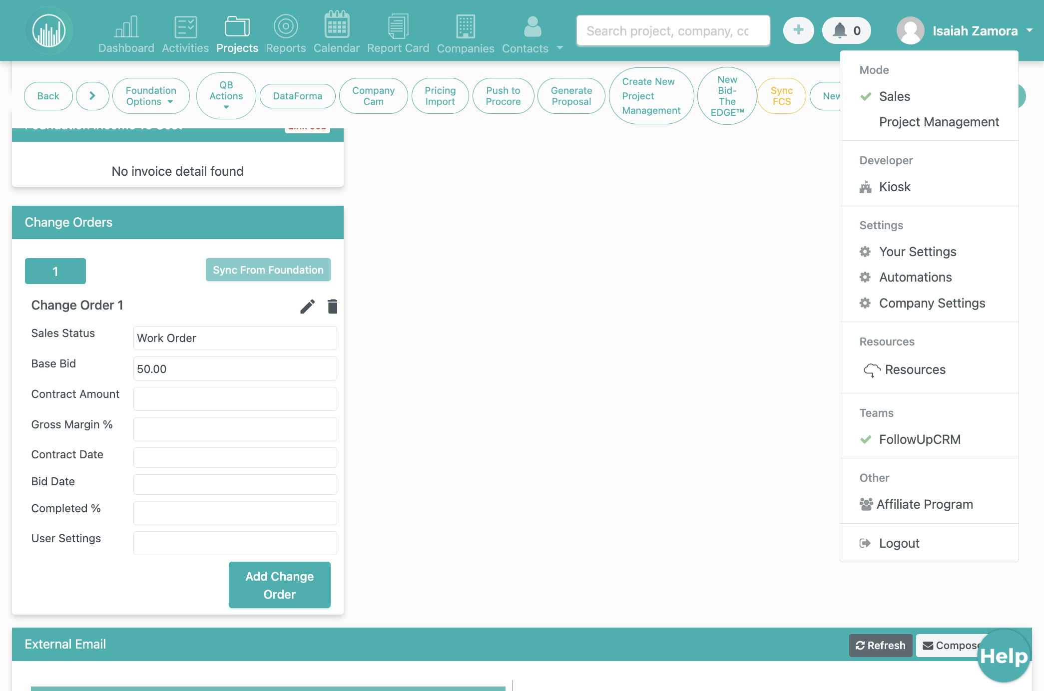Image resolution: width=1044 pixels, height=691 pixels.
Task: Open the Projects folder icon
Action: [237, 27]
